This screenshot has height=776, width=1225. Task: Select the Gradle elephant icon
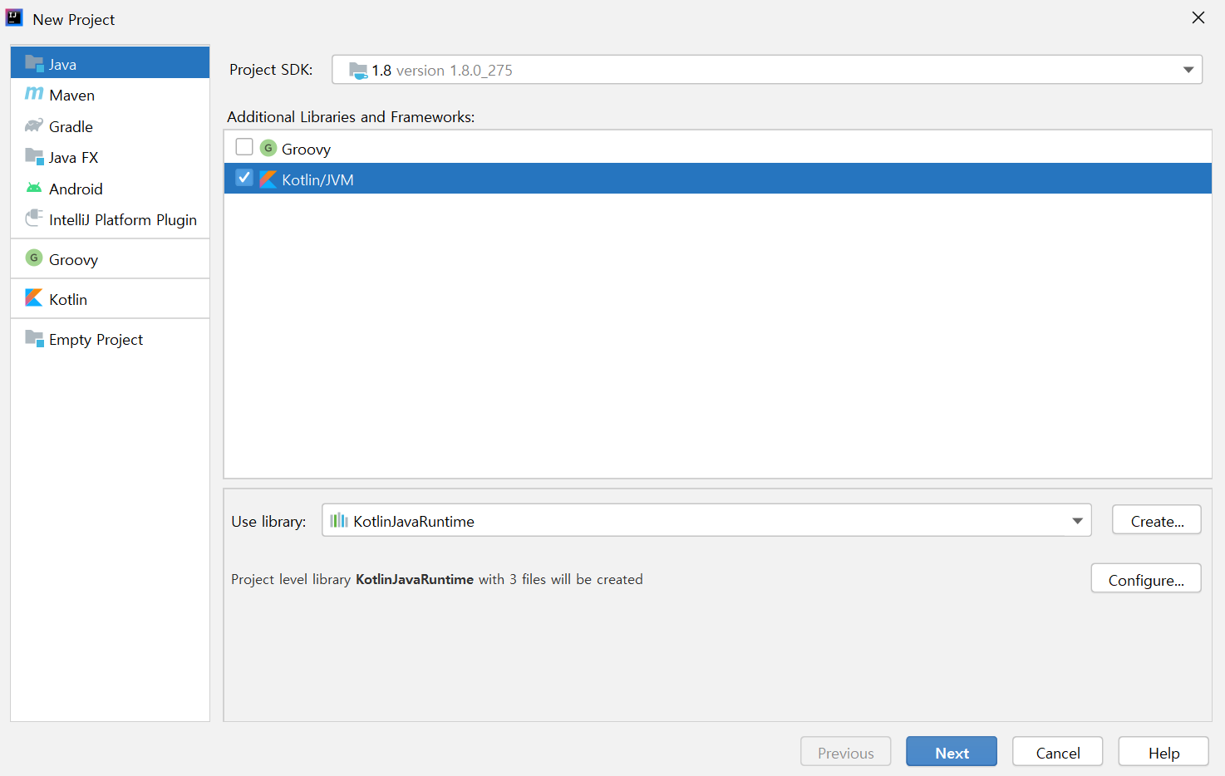pyautogui.click(x=34, y=125)
